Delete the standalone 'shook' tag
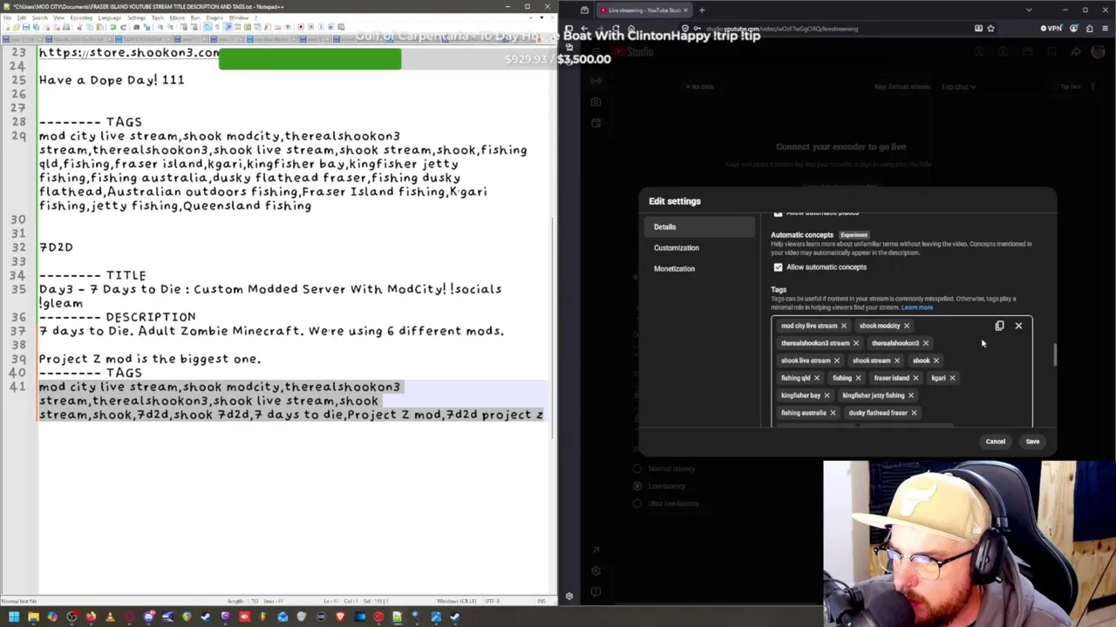 936,361
